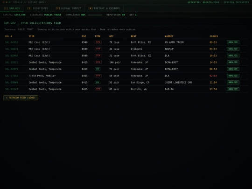This screenshot has height=189, width=252.
Task: Click the 14:53 closing time
Action: [213, 63]
